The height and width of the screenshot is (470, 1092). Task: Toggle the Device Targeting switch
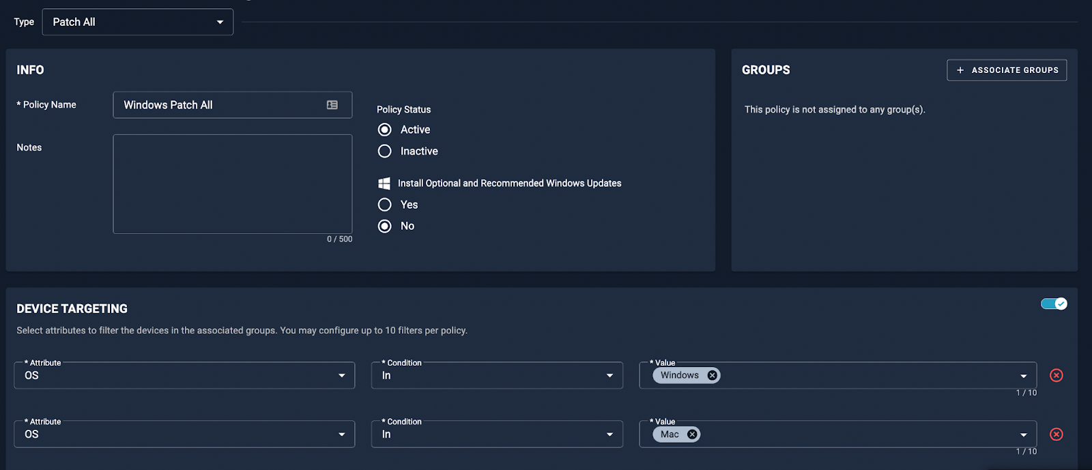coord(1054,304)
